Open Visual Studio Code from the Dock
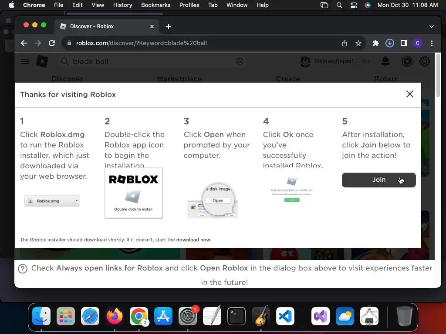 click(285, 316)
